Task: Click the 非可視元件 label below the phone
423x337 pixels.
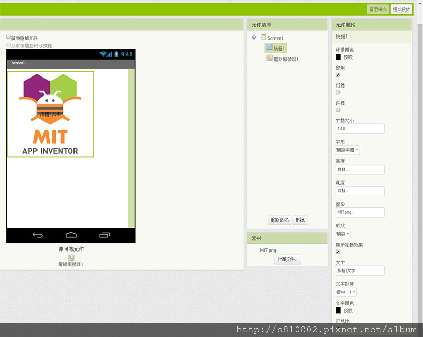Action: 71,249
